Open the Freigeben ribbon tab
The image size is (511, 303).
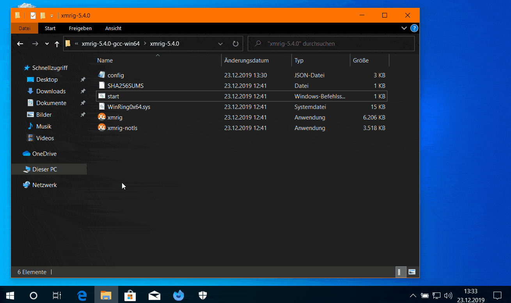tap(80, 28)
